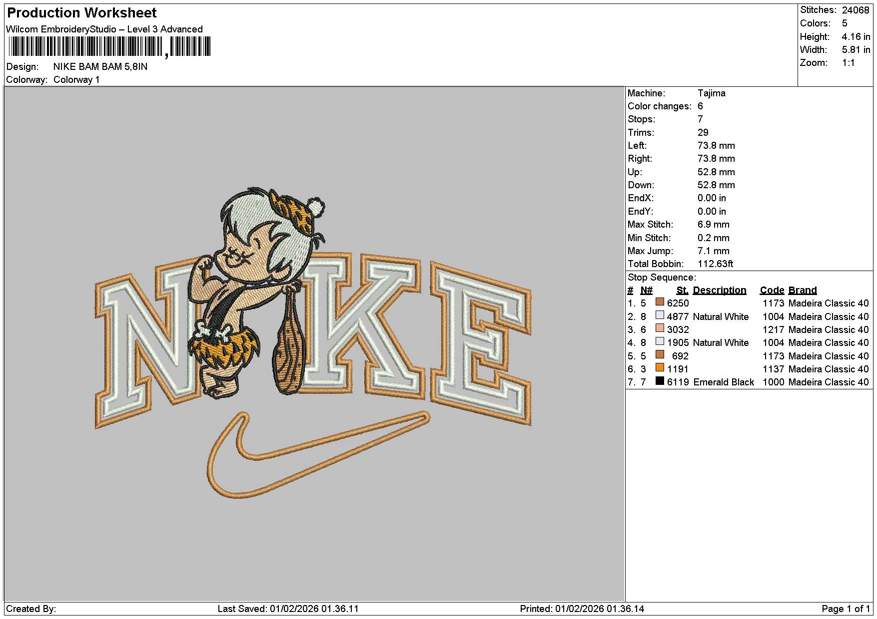Click the peach swatch beside stitch count 3032
Screen dimensions: 877x619
point(660,328)
